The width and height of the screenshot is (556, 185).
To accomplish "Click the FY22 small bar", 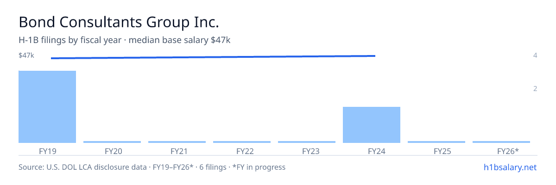I will point(242,142).
